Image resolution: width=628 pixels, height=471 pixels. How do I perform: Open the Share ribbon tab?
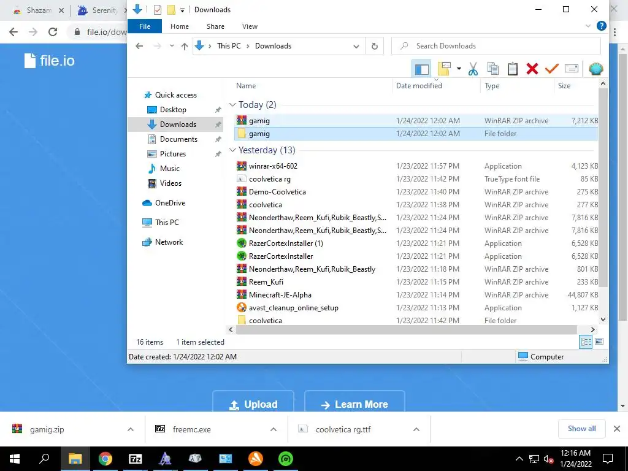[215, 26]
